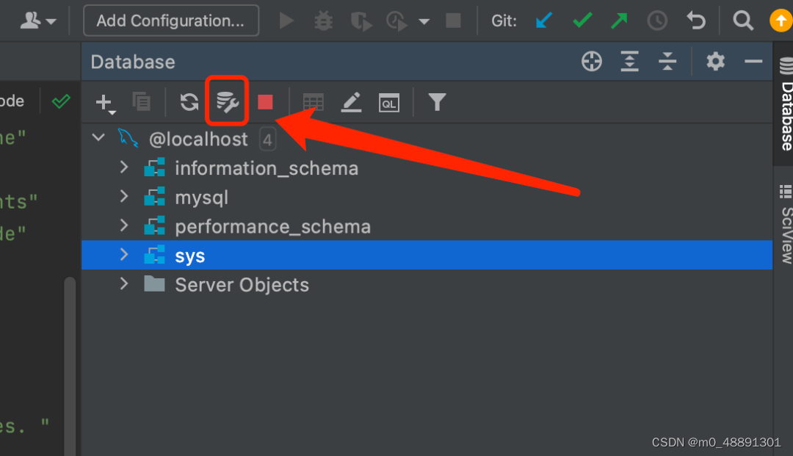Click the Git rollback undo arrow
793x456 pixels.
click(696, 21)
